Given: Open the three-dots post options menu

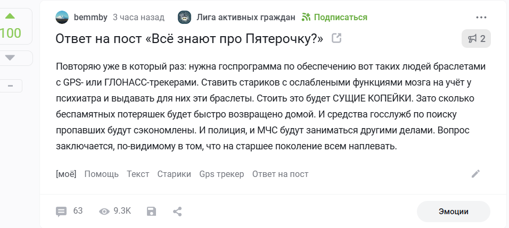Looking at the screenshot, I should click(x=481, y=17).
